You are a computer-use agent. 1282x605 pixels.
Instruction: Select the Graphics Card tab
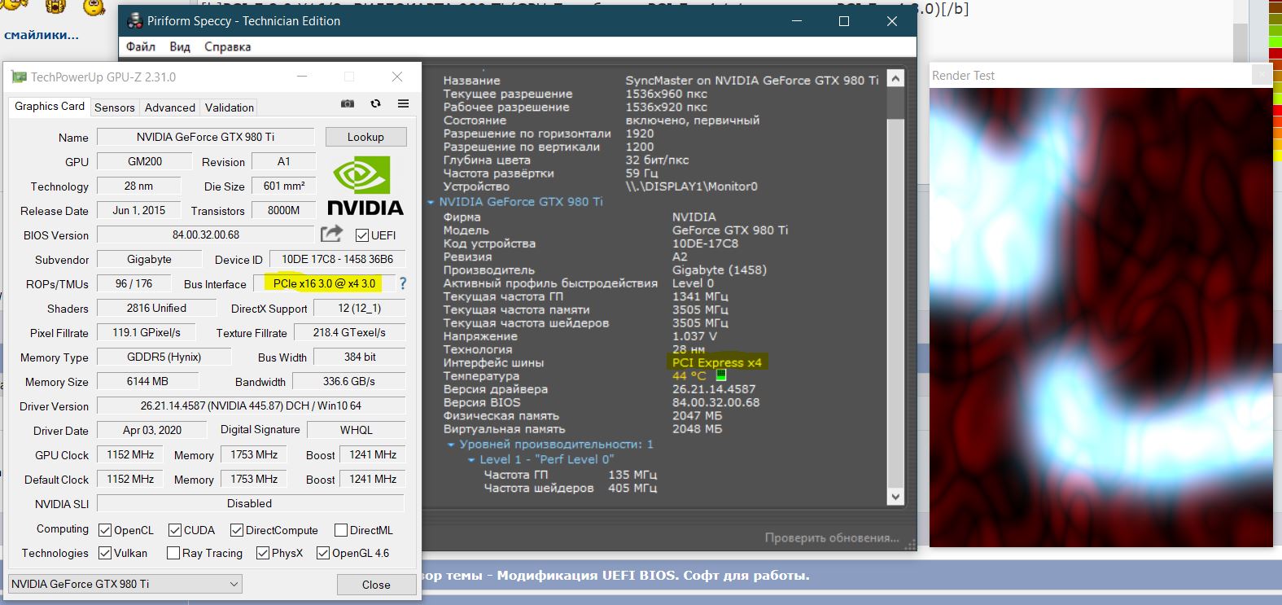point(50,107)
